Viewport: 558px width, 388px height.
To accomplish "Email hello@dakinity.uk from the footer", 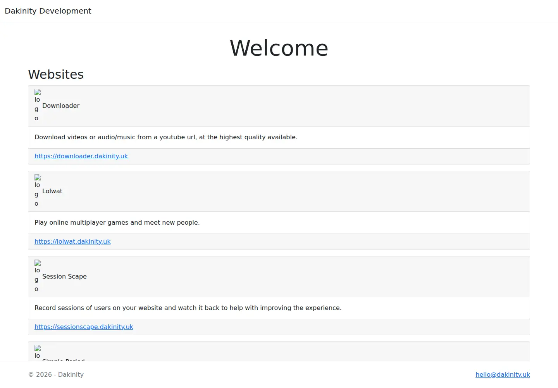I will pyautogui.click(x=503, y=374).
